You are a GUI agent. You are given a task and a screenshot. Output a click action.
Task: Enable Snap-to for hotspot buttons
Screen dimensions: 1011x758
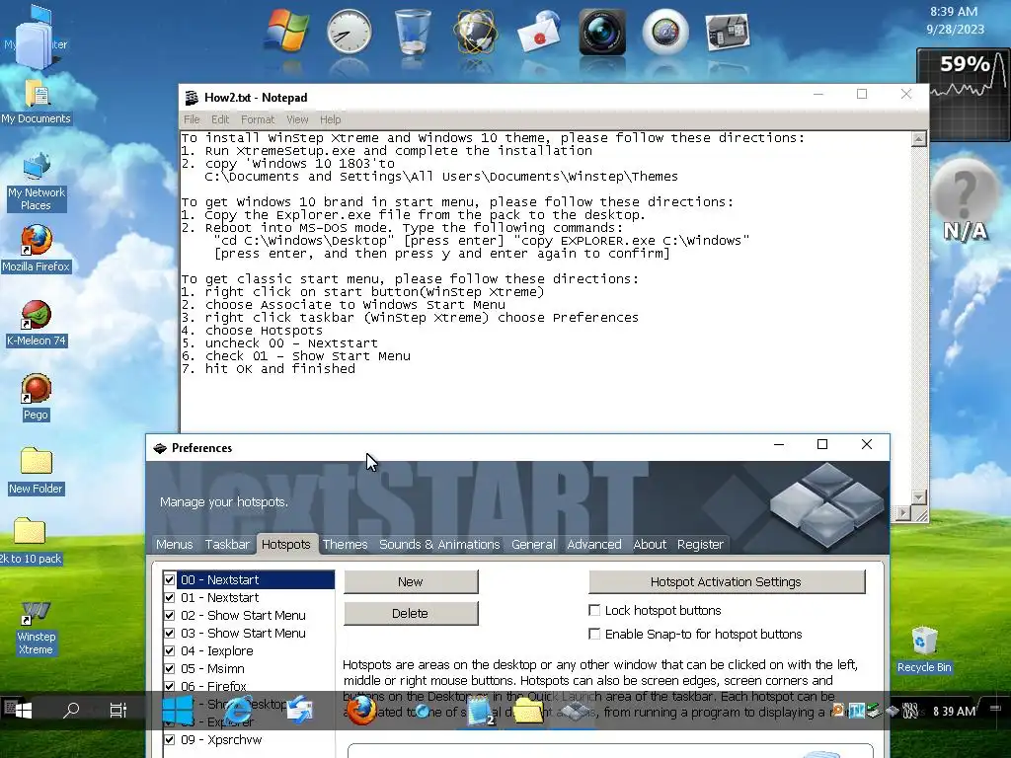coord(594,634)
